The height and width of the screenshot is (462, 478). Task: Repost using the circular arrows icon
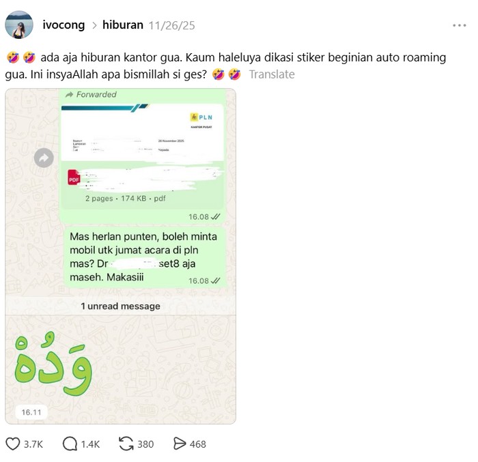point(126,444)
